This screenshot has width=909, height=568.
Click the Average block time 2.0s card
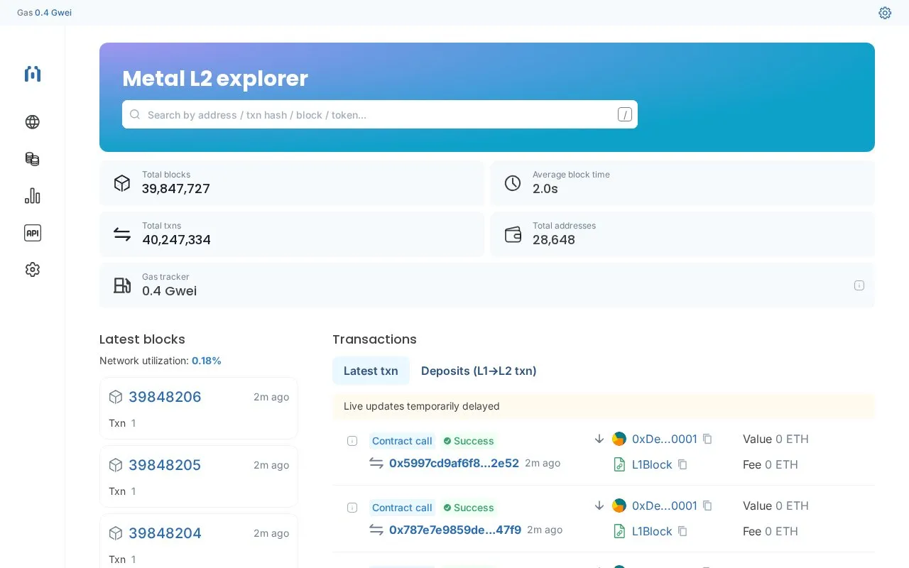pyautogui.click(x=682, y=183)
